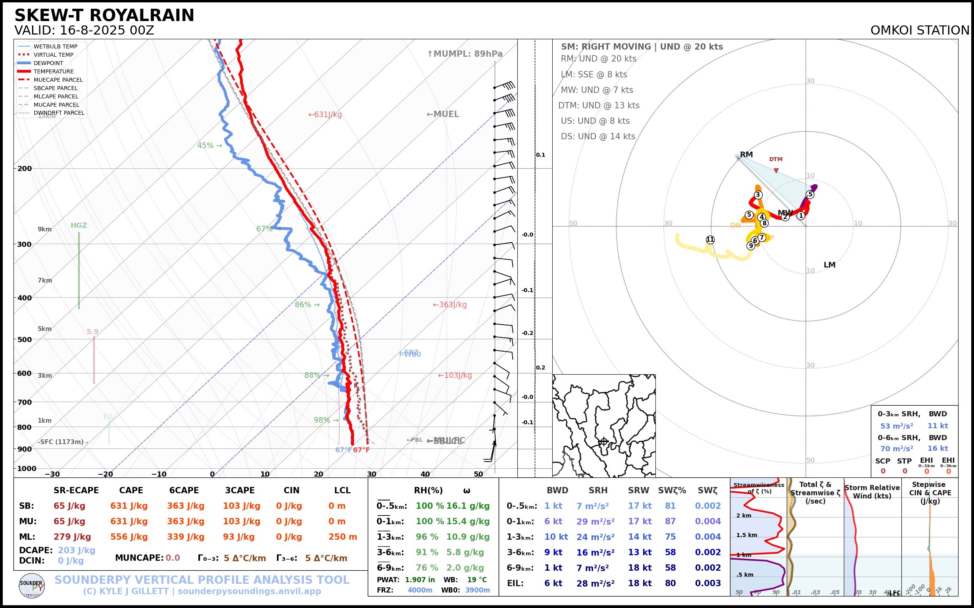The image size is (974, 608).
Task: Click the PWAT 1.907 in value
Action: 420,580
